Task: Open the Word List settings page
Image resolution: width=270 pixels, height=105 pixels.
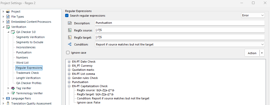Action: coord(22,63)
